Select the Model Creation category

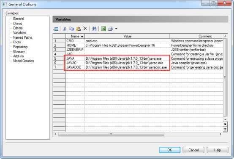tap(23, 61)
